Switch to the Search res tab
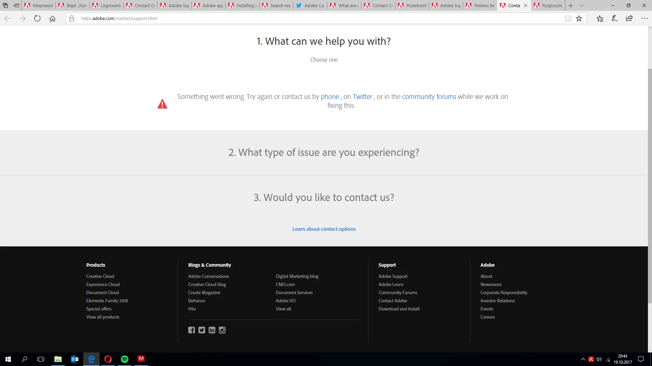This screenshot has width=652, height=366. [x=276, y=5]
